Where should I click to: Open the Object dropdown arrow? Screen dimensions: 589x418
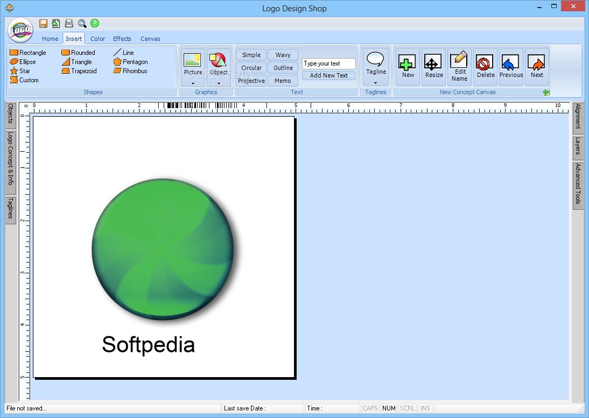(219, 83)
